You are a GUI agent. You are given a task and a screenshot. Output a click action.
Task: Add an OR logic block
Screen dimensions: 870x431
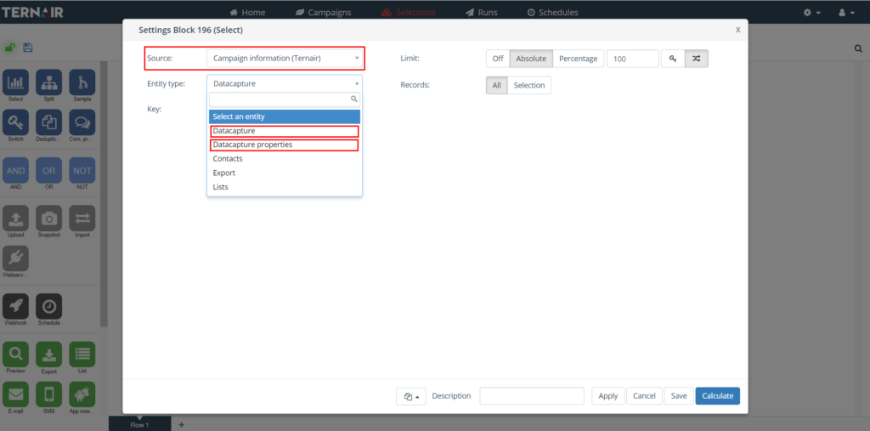point(48,171)
